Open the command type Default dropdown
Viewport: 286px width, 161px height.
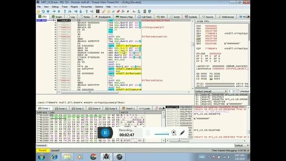pyautogui.click(x=241, y=145)
